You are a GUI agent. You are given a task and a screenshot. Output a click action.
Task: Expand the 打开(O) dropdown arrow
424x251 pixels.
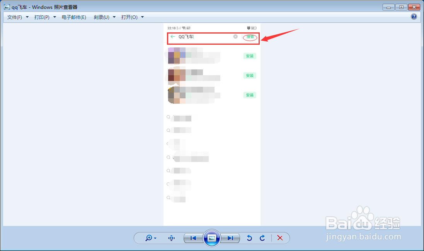(143, 17)
